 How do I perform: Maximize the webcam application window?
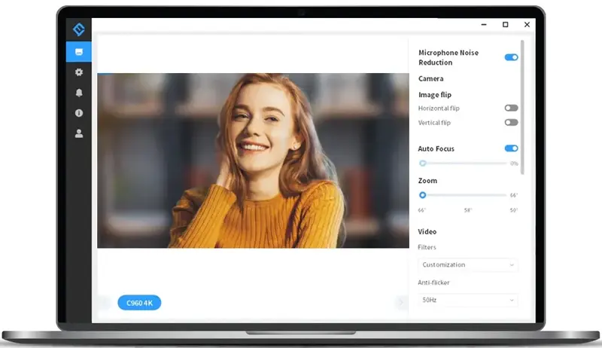(506, 25)
